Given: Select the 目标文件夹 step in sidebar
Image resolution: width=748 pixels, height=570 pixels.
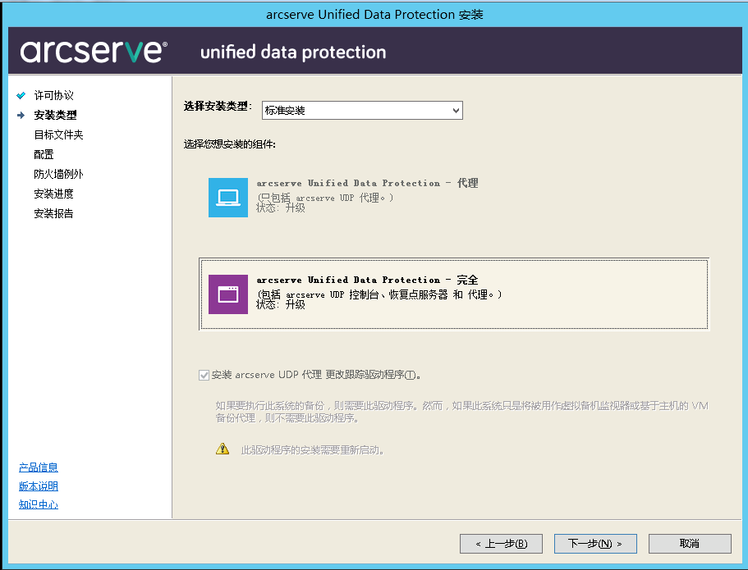Looking at the screenshot, I should (x=58, y=135).
